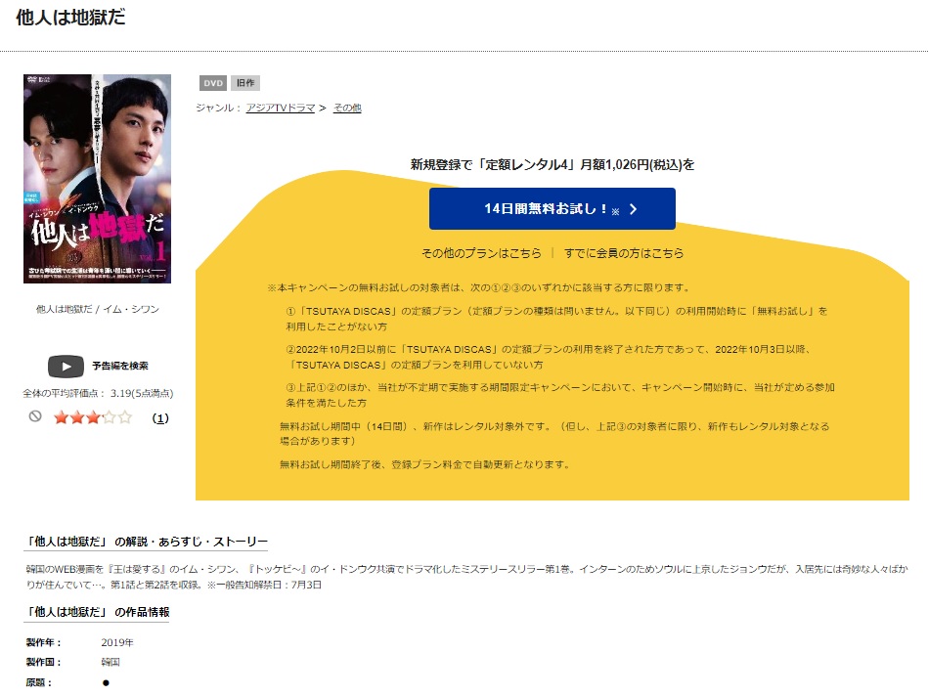
Task: Select the 旧作 catalog tag
Action: click(245, 83)
